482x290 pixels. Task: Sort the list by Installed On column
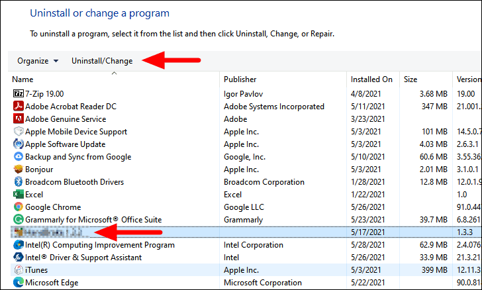371,79
